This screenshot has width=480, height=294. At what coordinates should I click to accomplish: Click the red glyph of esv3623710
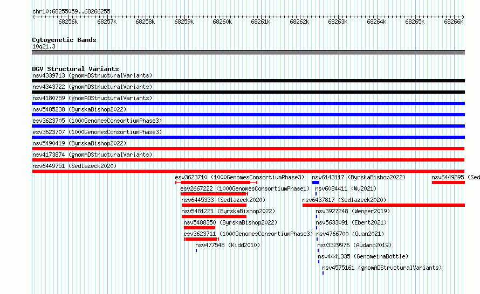pos(216,183)
